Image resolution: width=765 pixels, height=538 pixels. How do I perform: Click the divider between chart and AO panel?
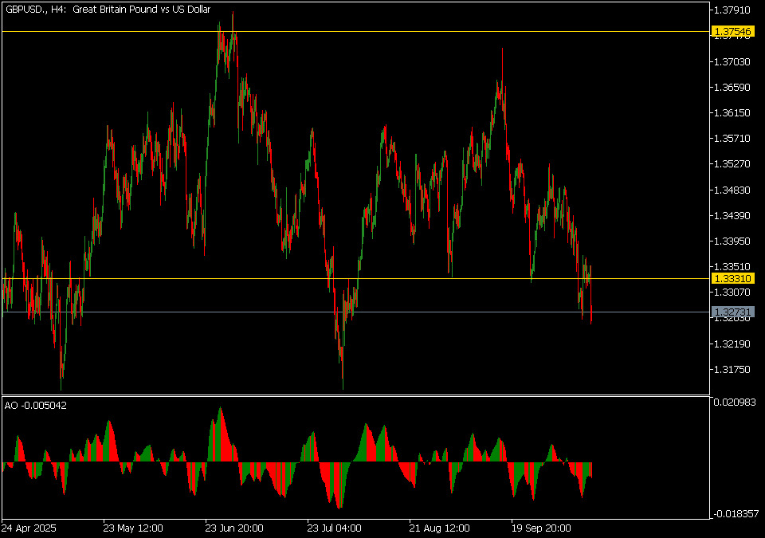pyautogui.click(x=355, y=395)
